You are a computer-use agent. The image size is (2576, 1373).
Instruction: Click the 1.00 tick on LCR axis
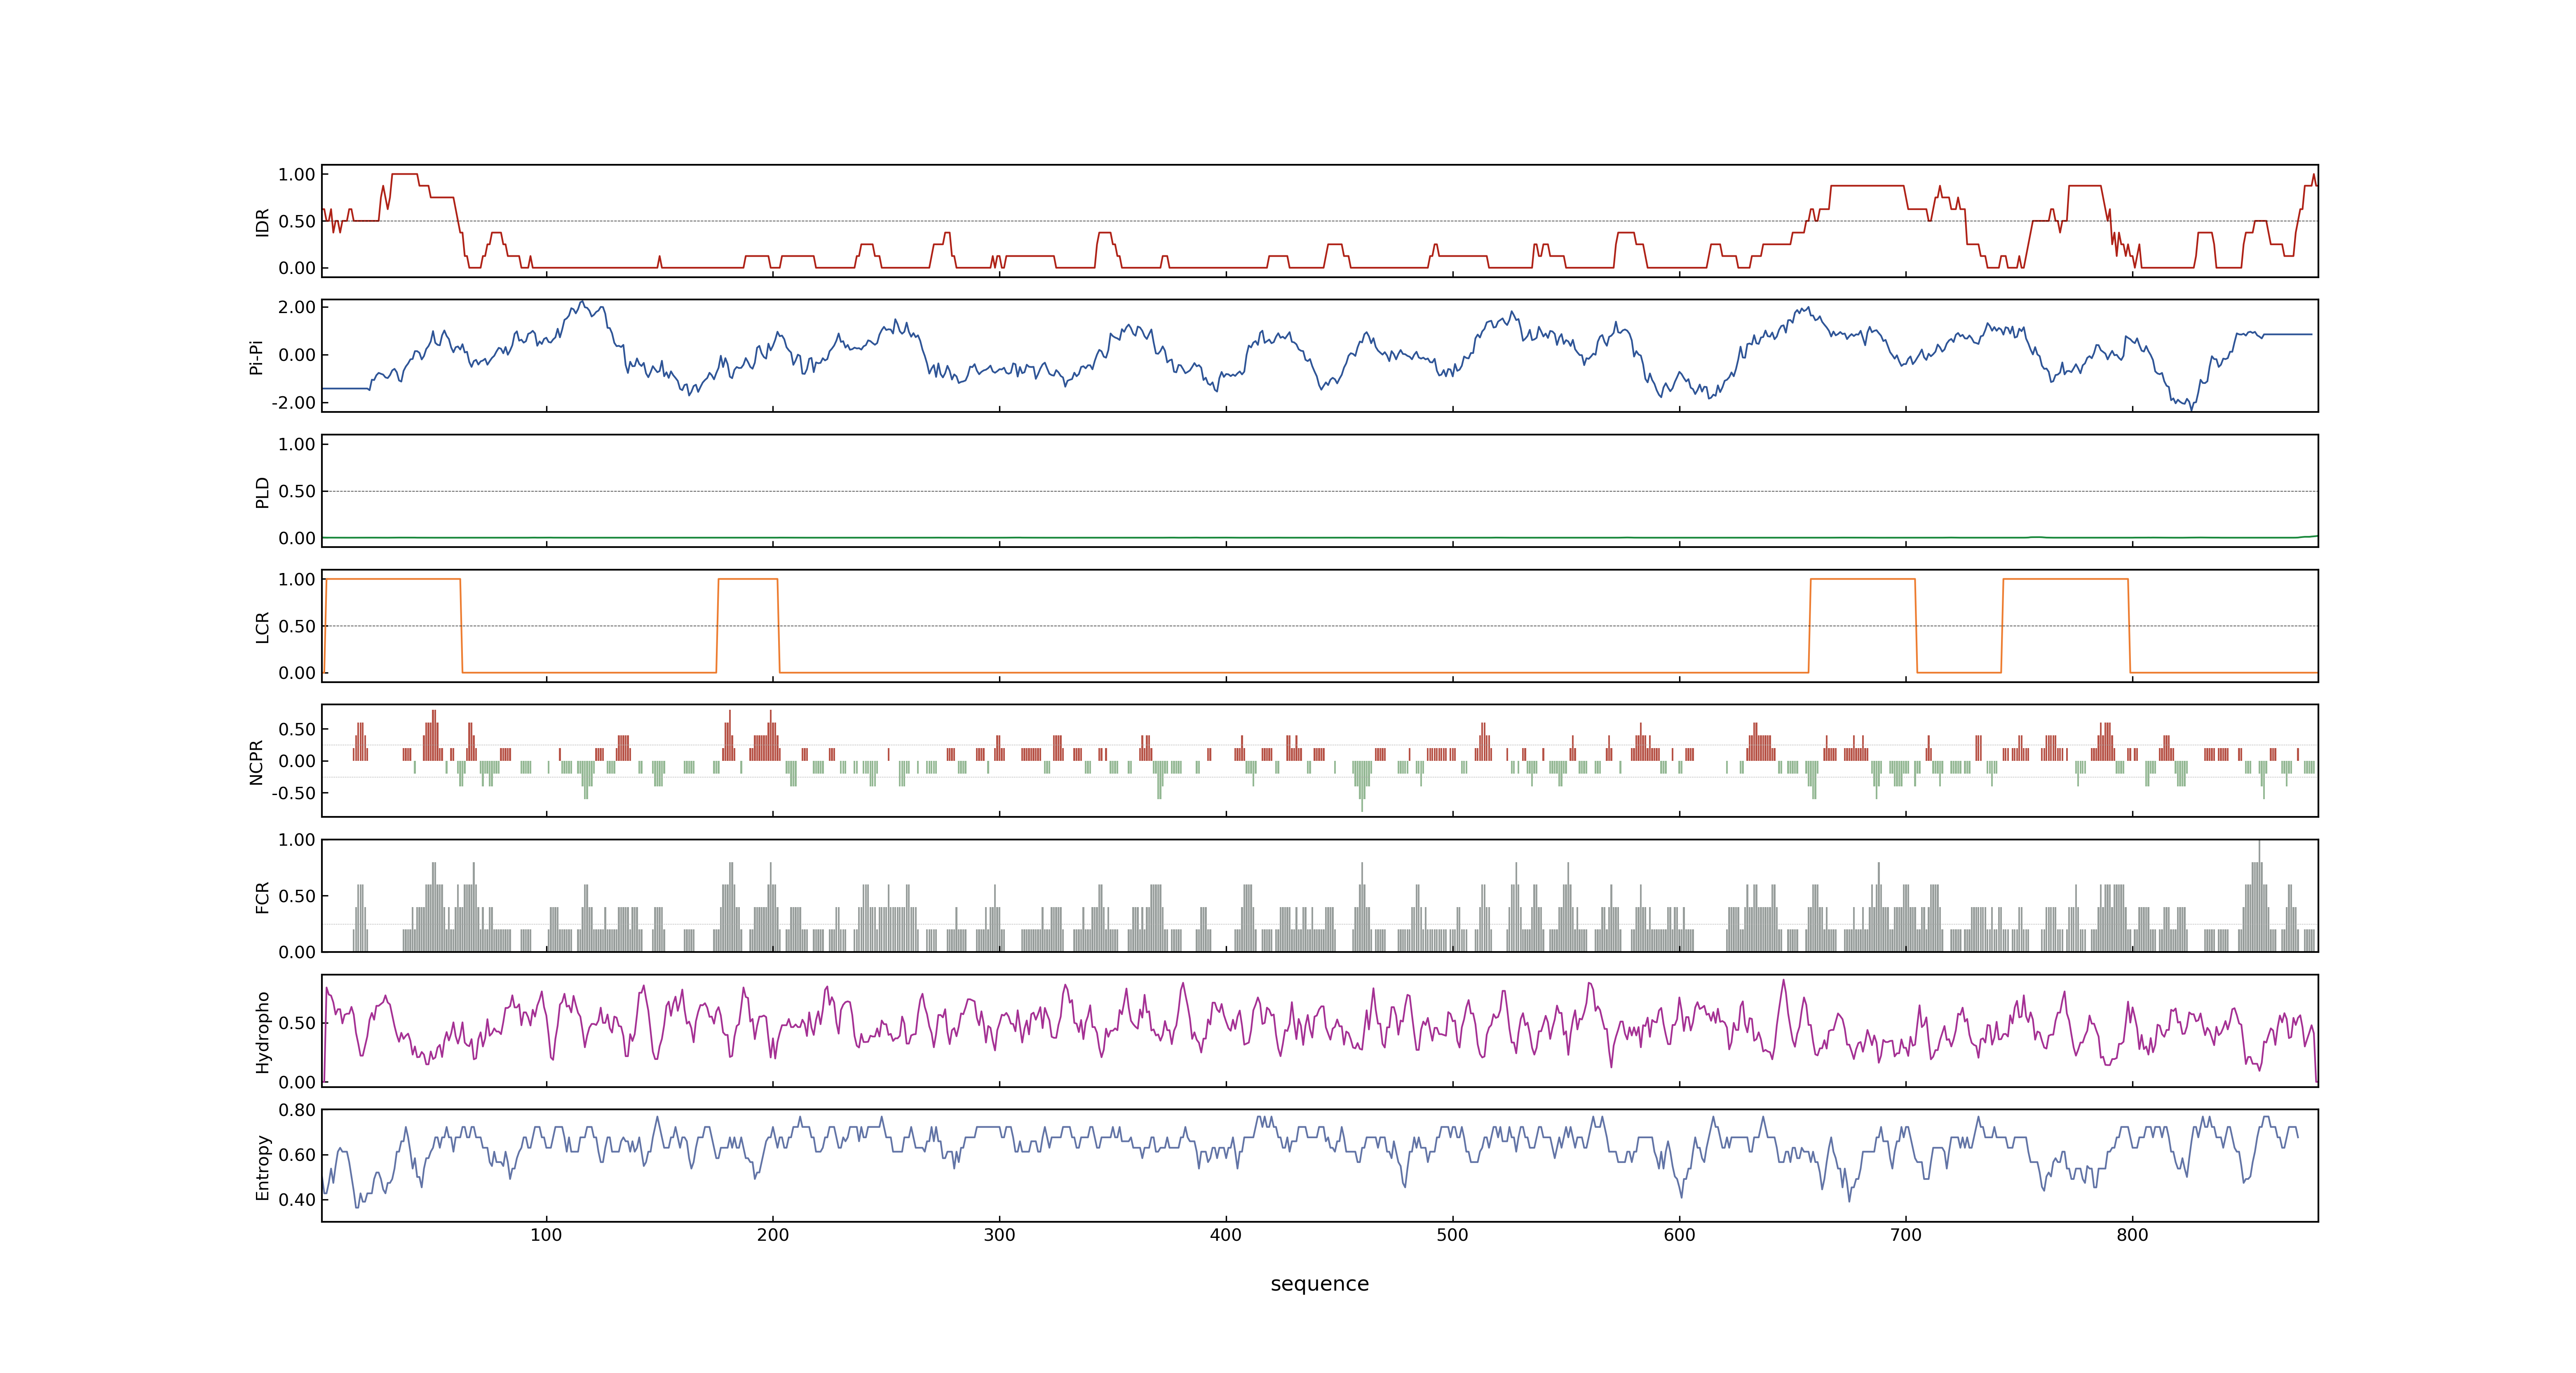[x=297, y=580]
